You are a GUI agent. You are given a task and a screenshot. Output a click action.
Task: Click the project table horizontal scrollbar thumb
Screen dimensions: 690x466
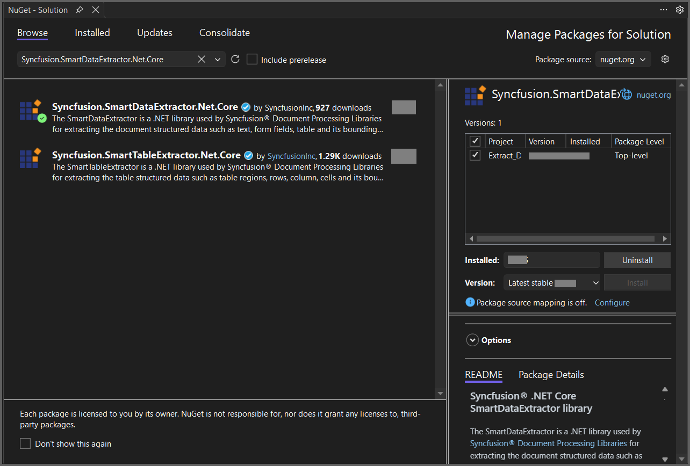click(565, 239)
